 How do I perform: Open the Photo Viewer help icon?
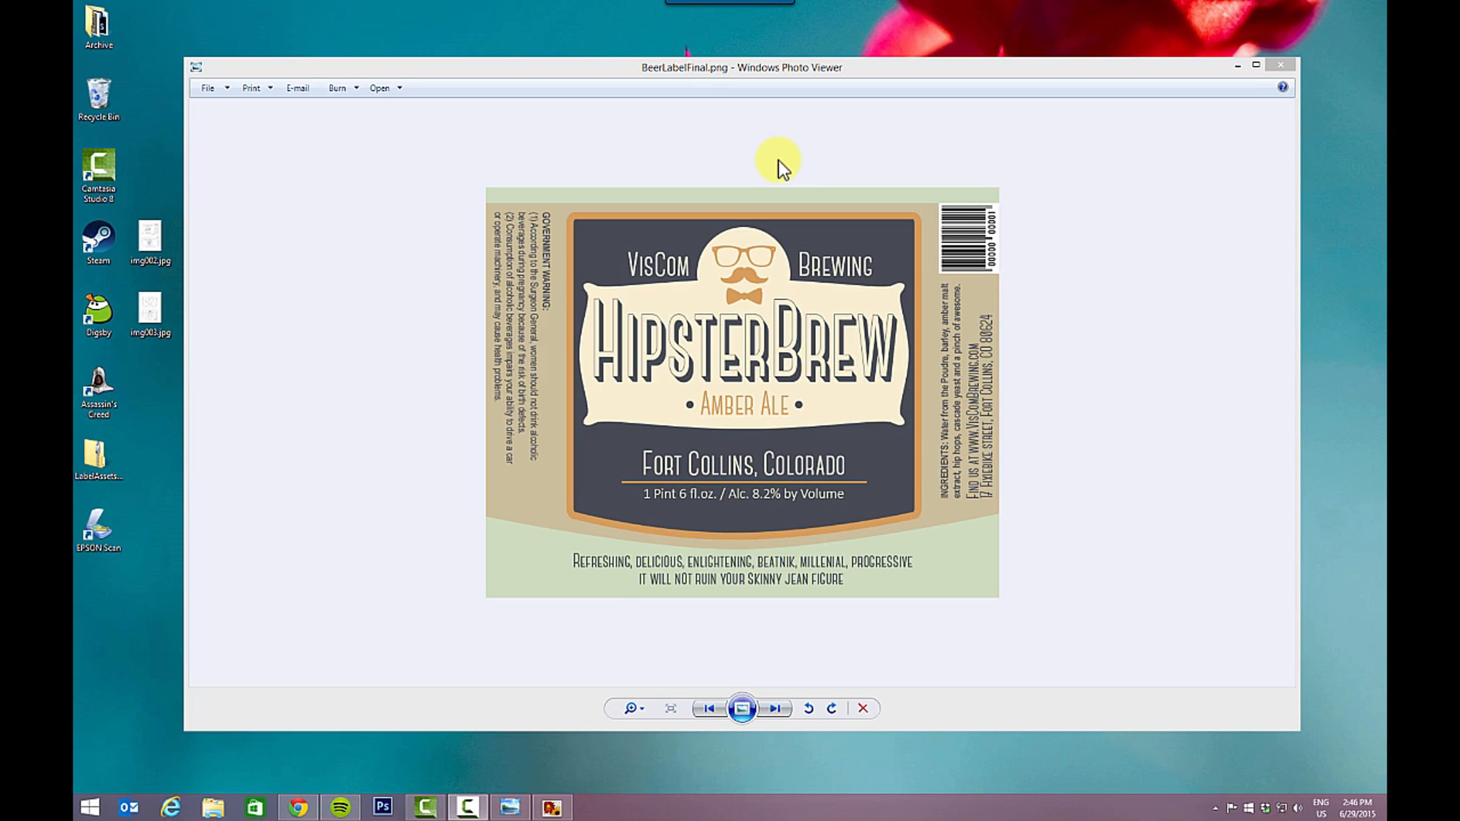[x=1282, y=87]
